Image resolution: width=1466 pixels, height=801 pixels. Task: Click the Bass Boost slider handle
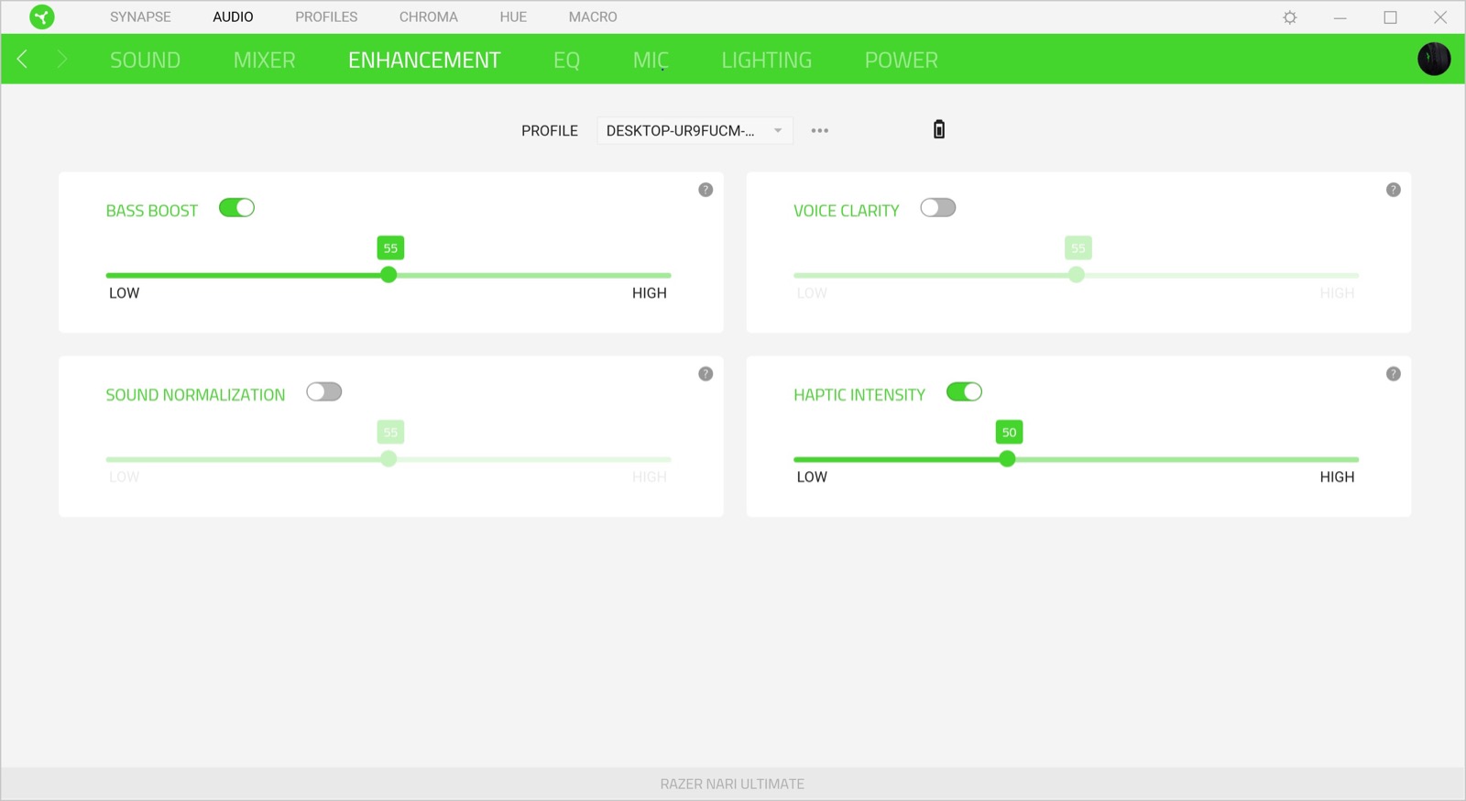tap(388, 275)
